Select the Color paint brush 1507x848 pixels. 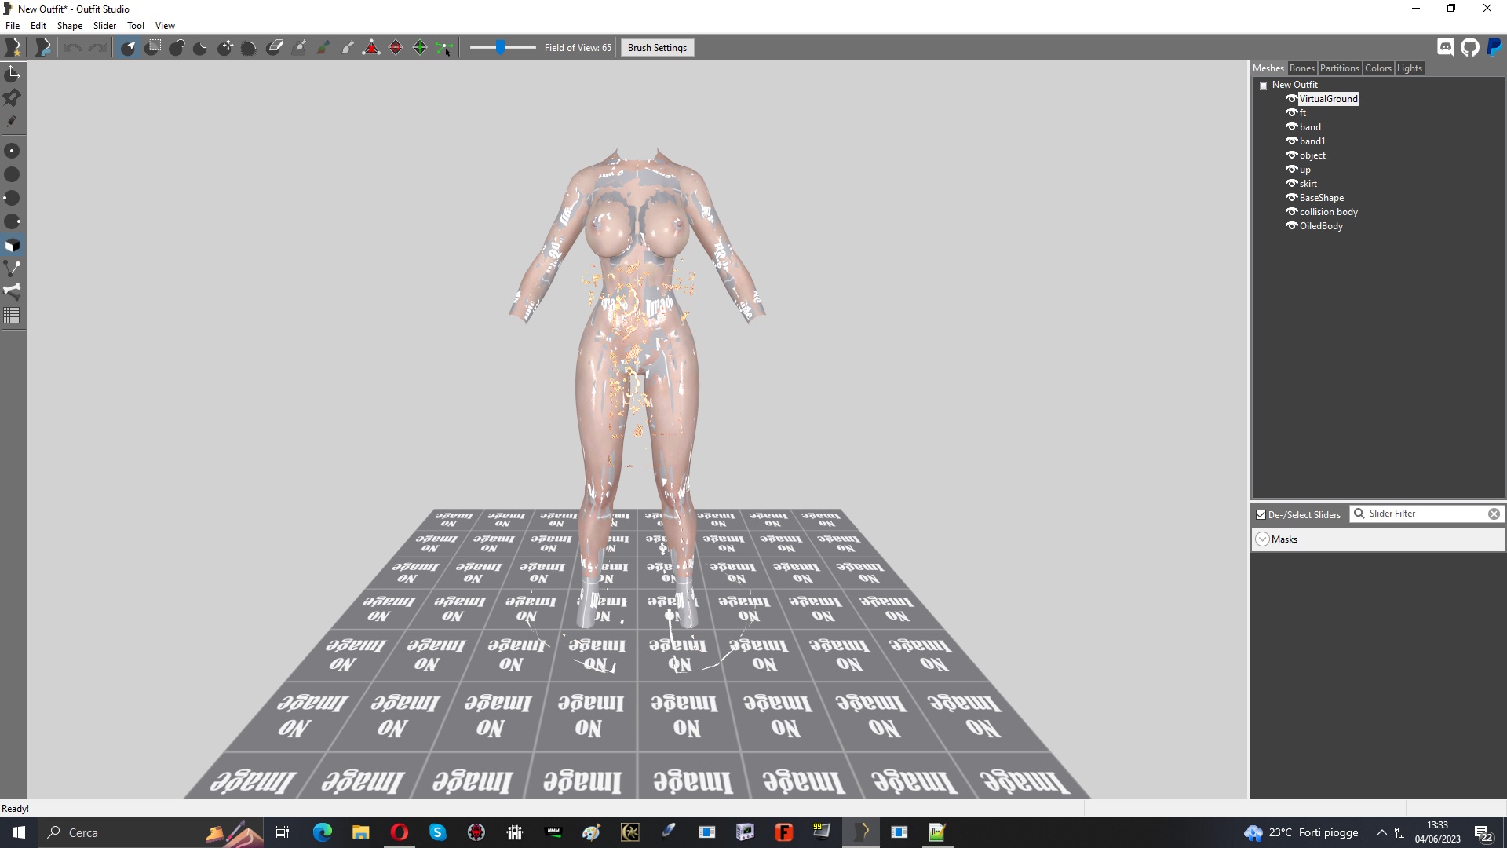point(323,48)
